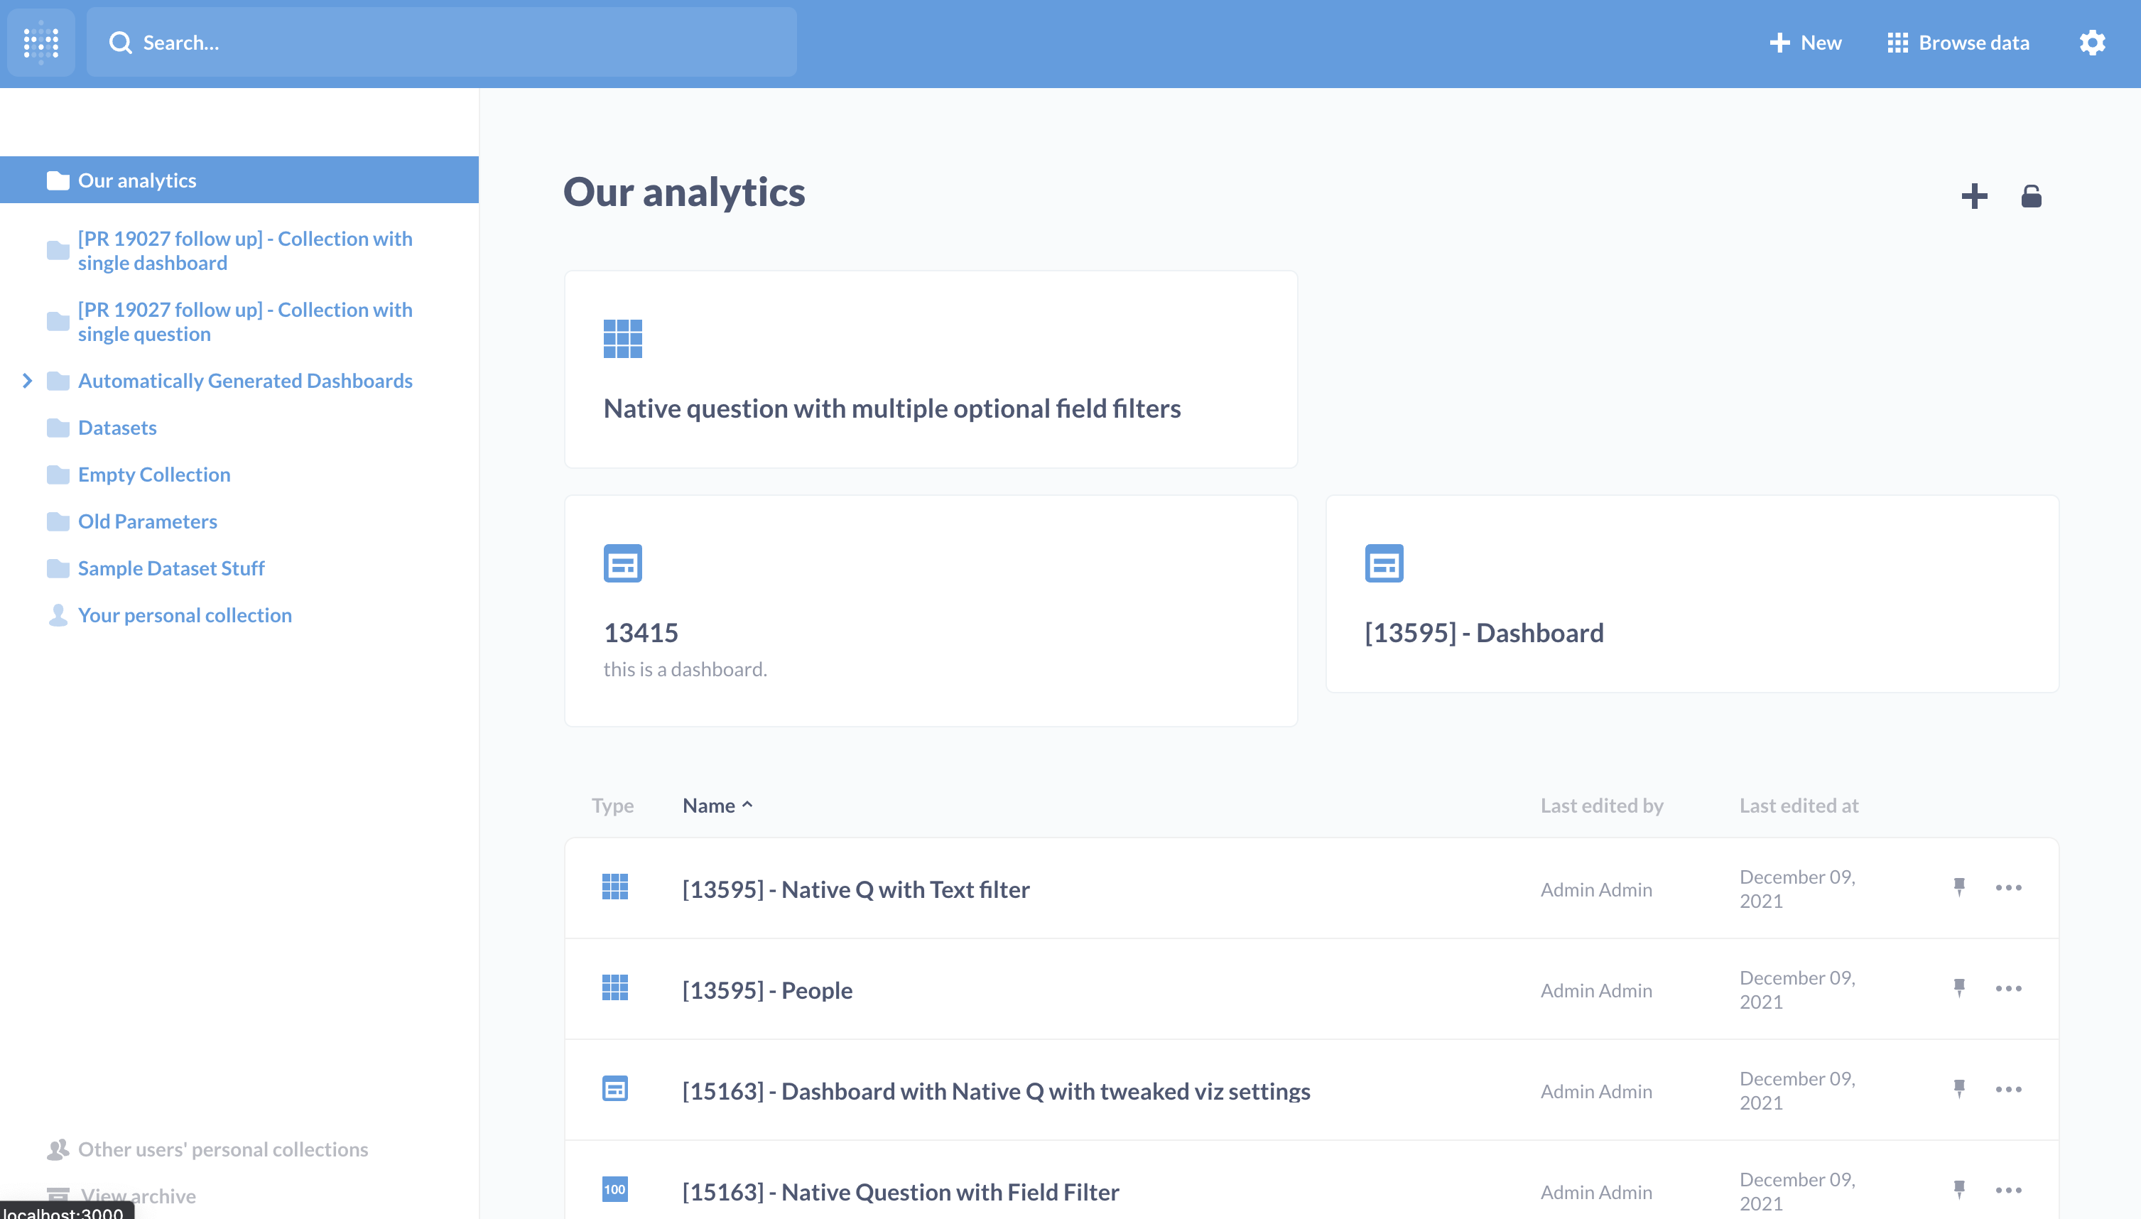Expand Automatically Generated Dashboards folder
This screenshot has width=2141, height=1219.
(28, 381)
